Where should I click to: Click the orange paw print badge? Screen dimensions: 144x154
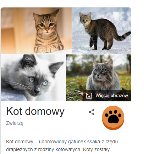tap(113, 118)
